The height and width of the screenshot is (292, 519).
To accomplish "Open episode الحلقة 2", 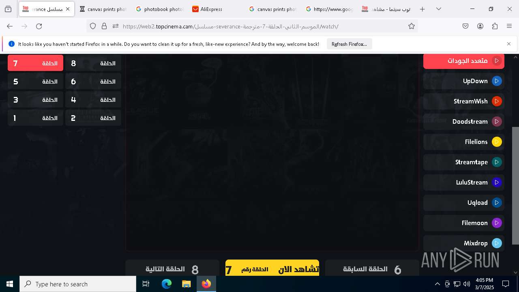I will [93, 118].
